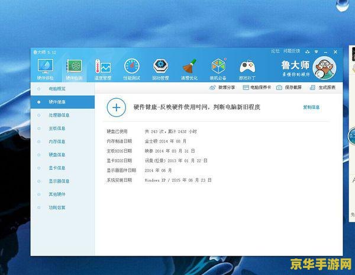Click the blue plus circle icon
This screenshot has height=275, width=355.
pos(117,107)
